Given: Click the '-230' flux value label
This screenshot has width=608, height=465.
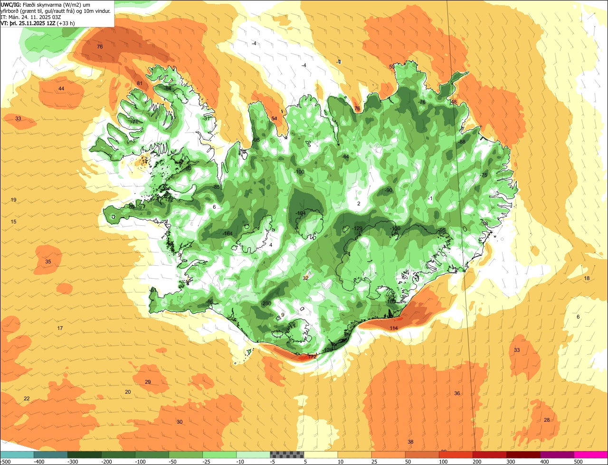Looking at the screenshot, I should (266, 304).
